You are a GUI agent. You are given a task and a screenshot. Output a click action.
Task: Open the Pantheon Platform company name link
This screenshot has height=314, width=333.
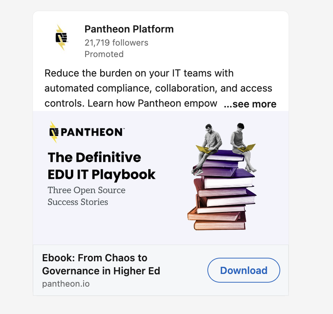coord(129,29)
